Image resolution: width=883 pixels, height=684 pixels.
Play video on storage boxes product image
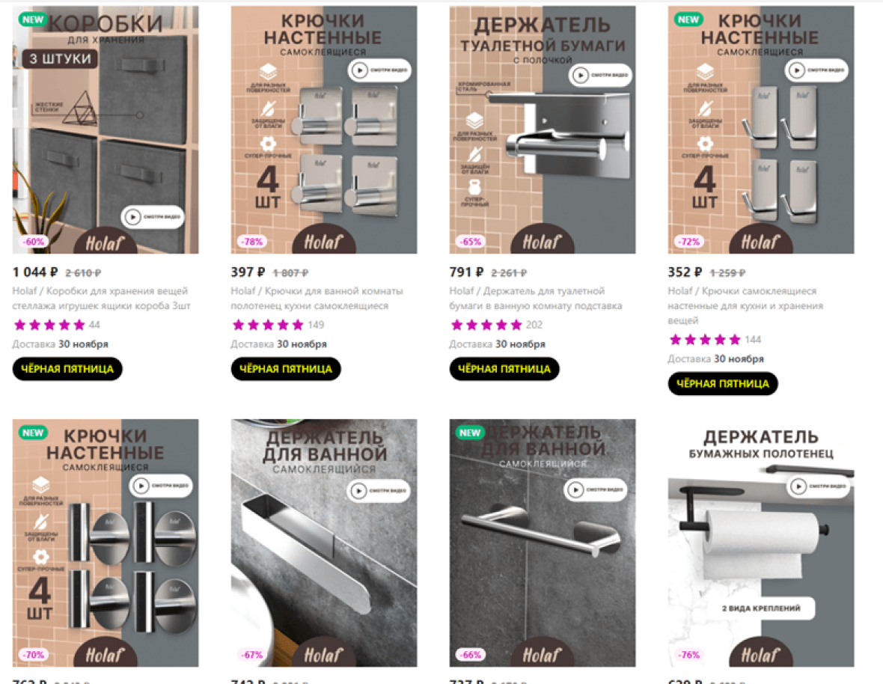pyautogui.click(x=153, y=217)
